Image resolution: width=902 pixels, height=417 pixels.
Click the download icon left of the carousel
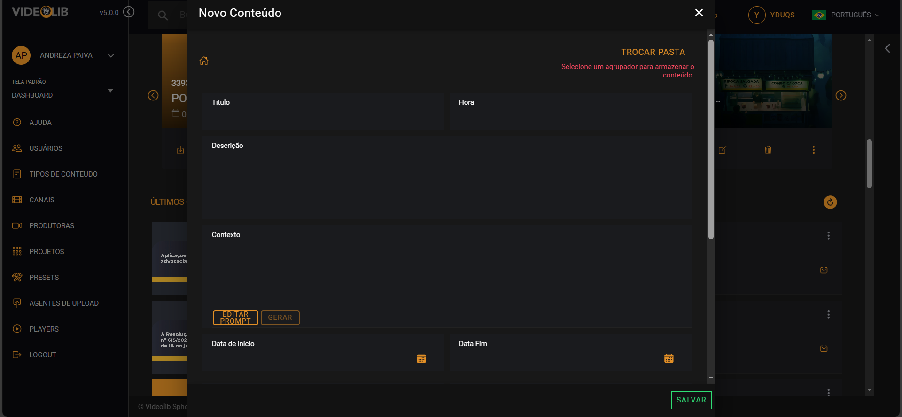click(180, 150)
